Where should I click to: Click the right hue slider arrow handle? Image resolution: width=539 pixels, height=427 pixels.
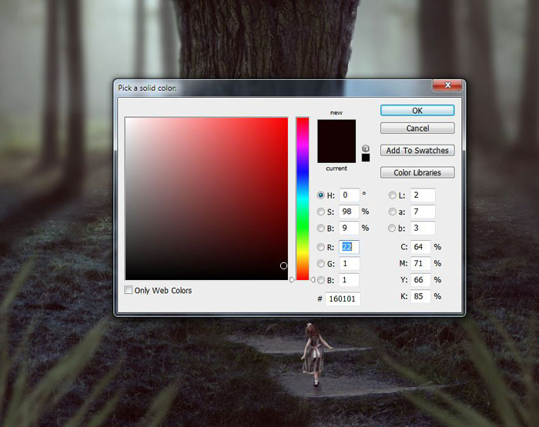tap(313, 279)
